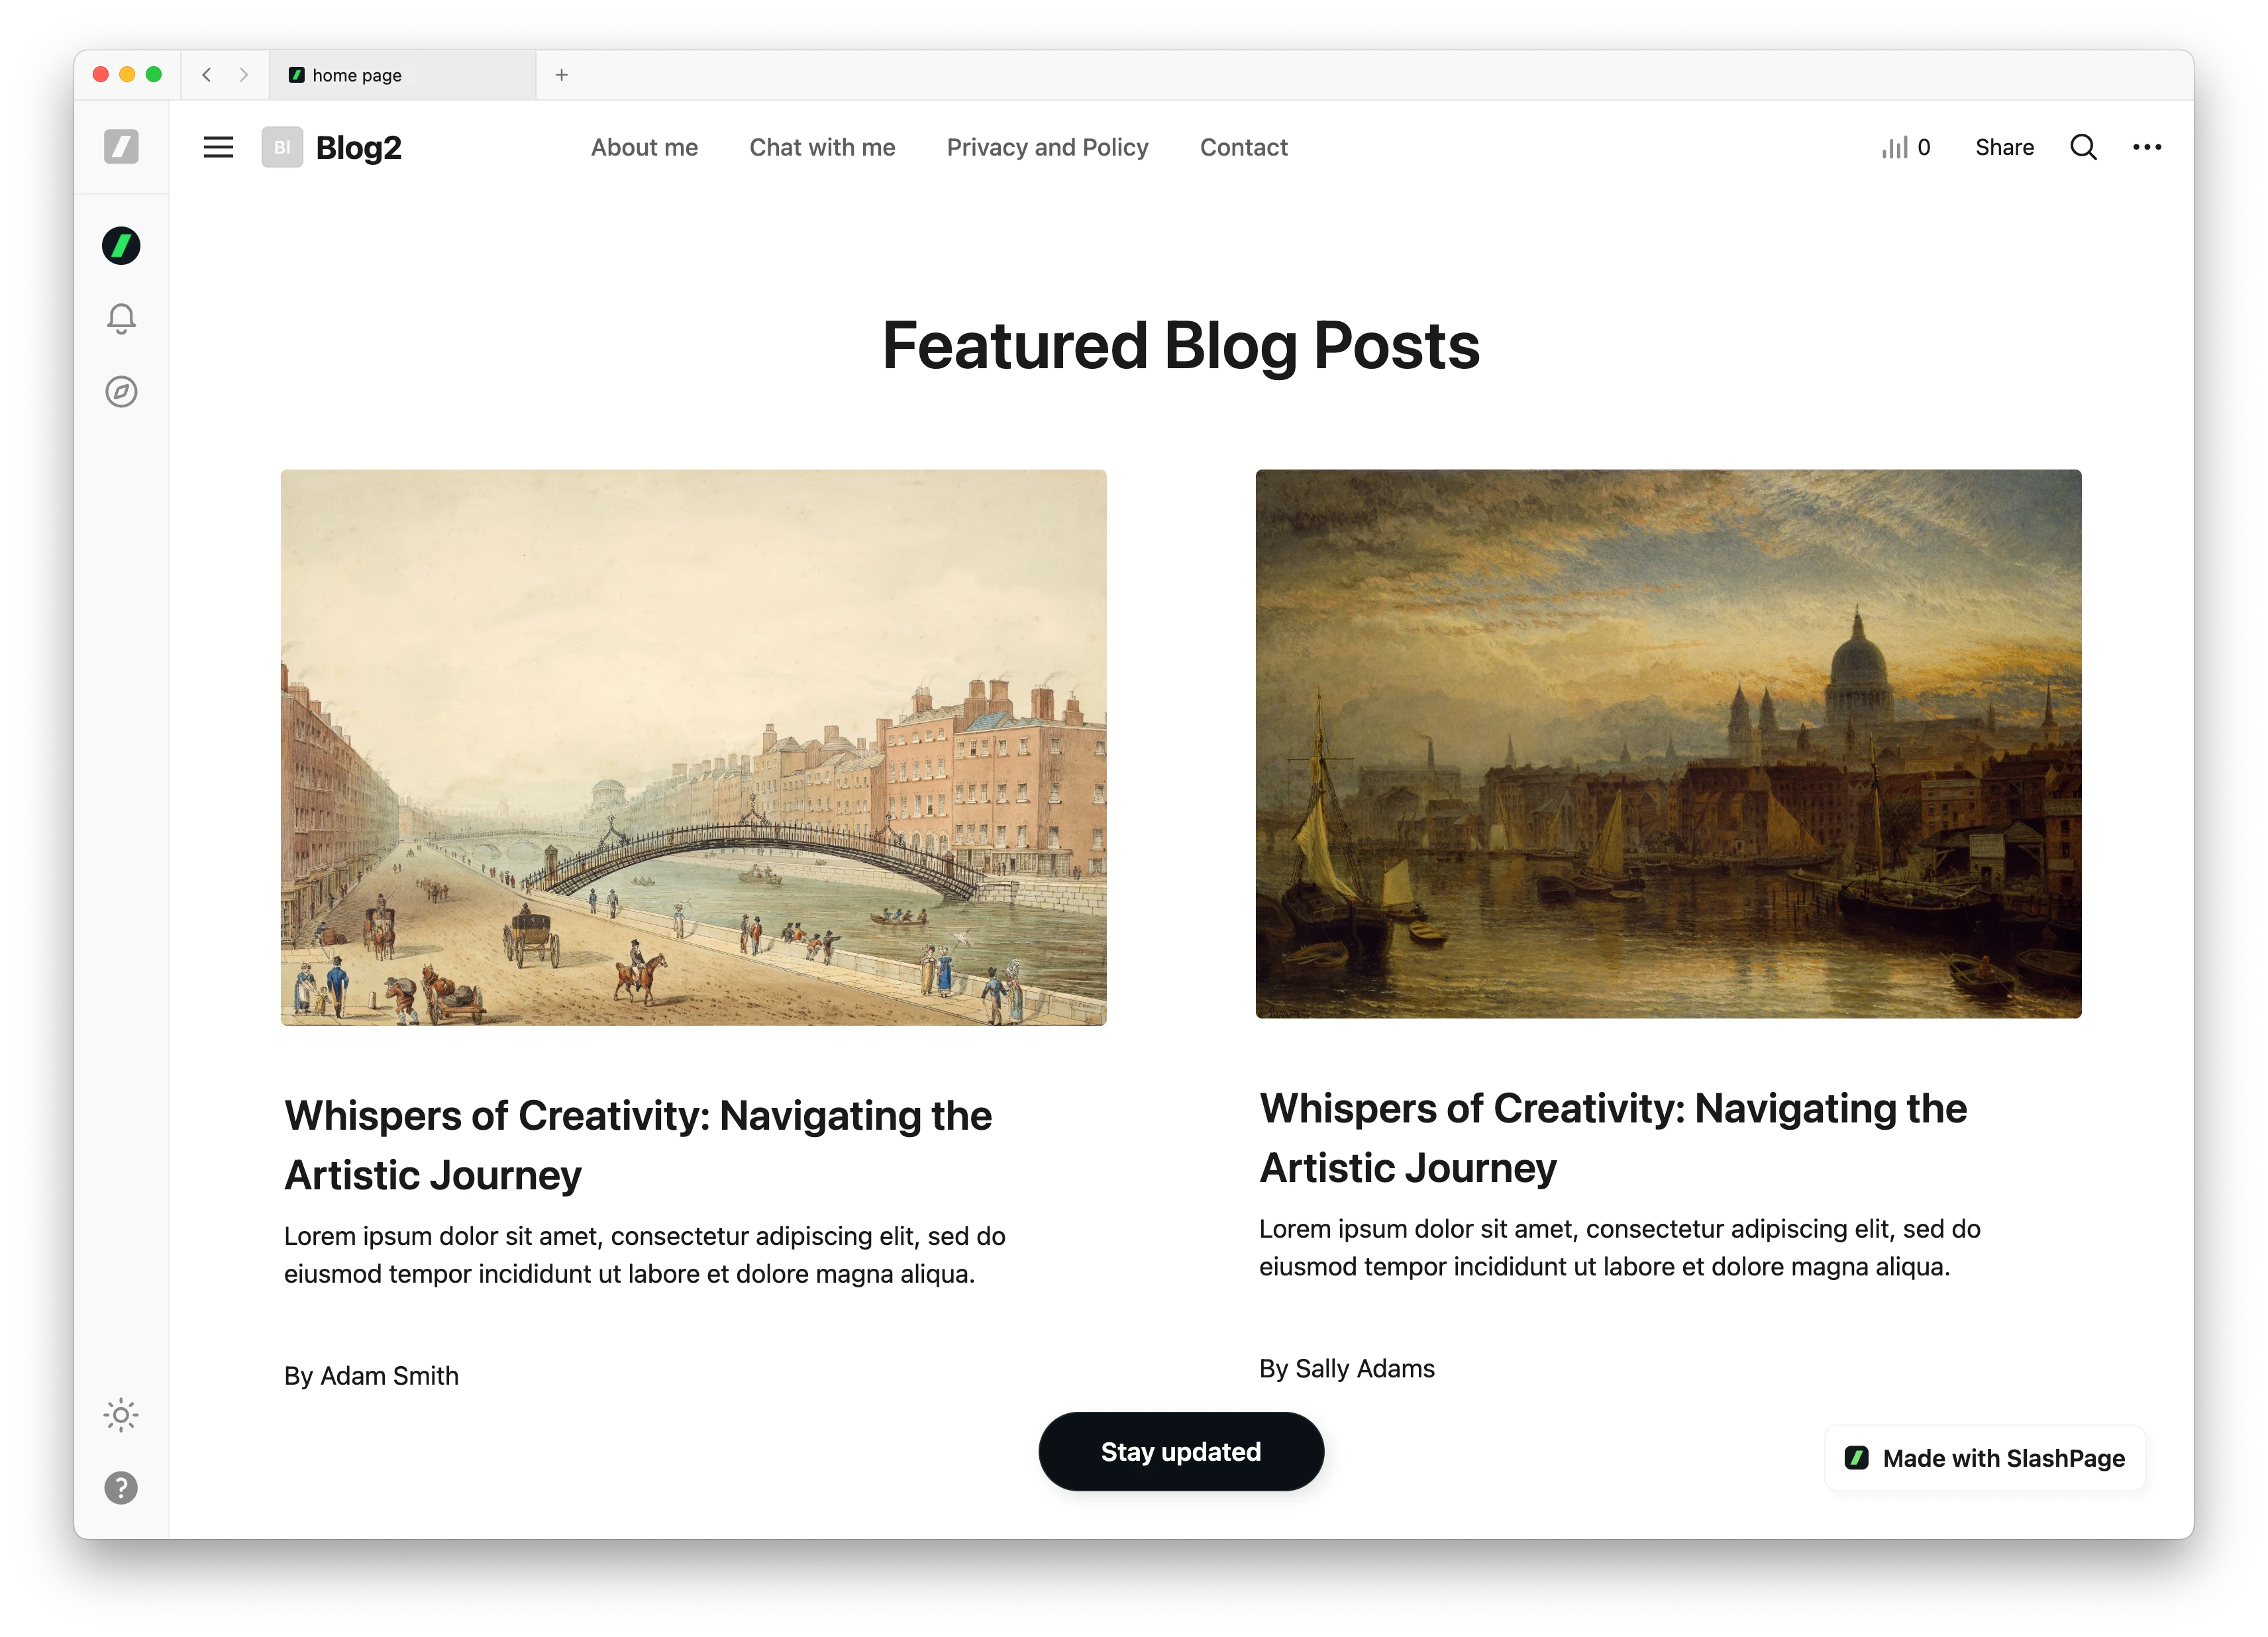The image size is (2268, 1637).
Task: Go to the About me page
Action: tap(644, 147)
